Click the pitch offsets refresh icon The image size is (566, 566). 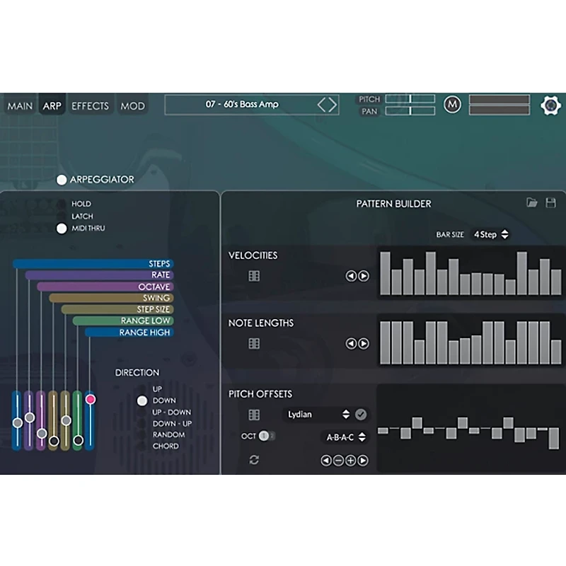[x=254, y=460]
